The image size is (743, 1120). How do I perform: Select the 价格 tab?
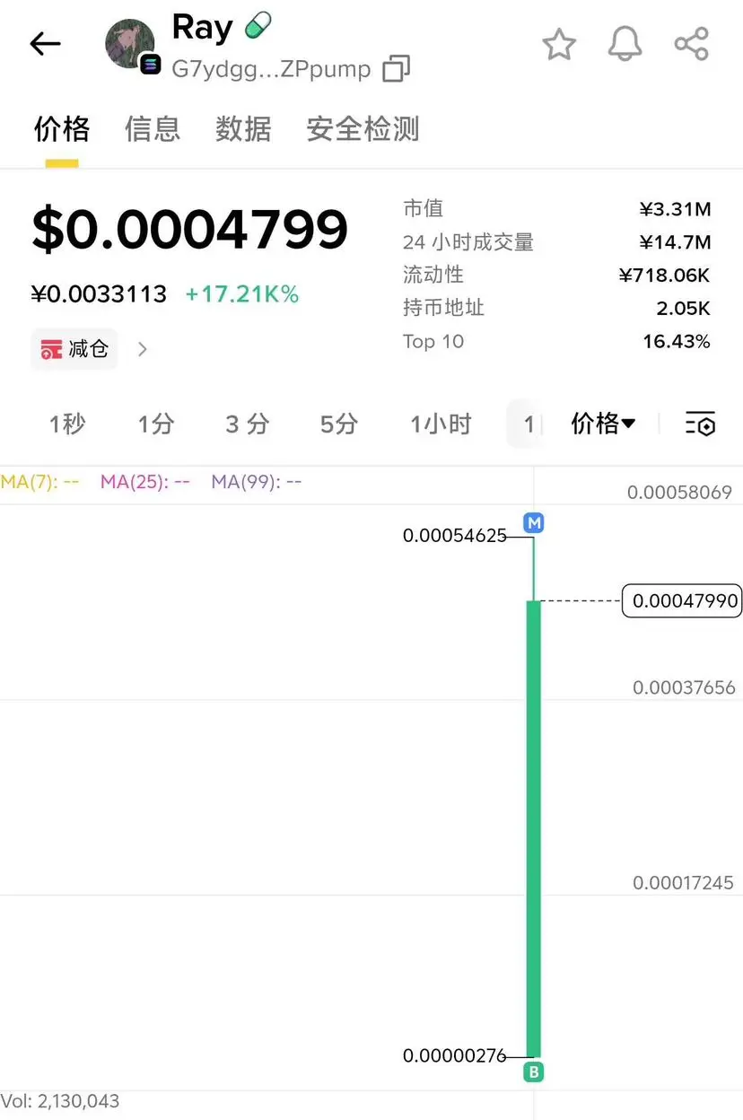pos(62,129)
